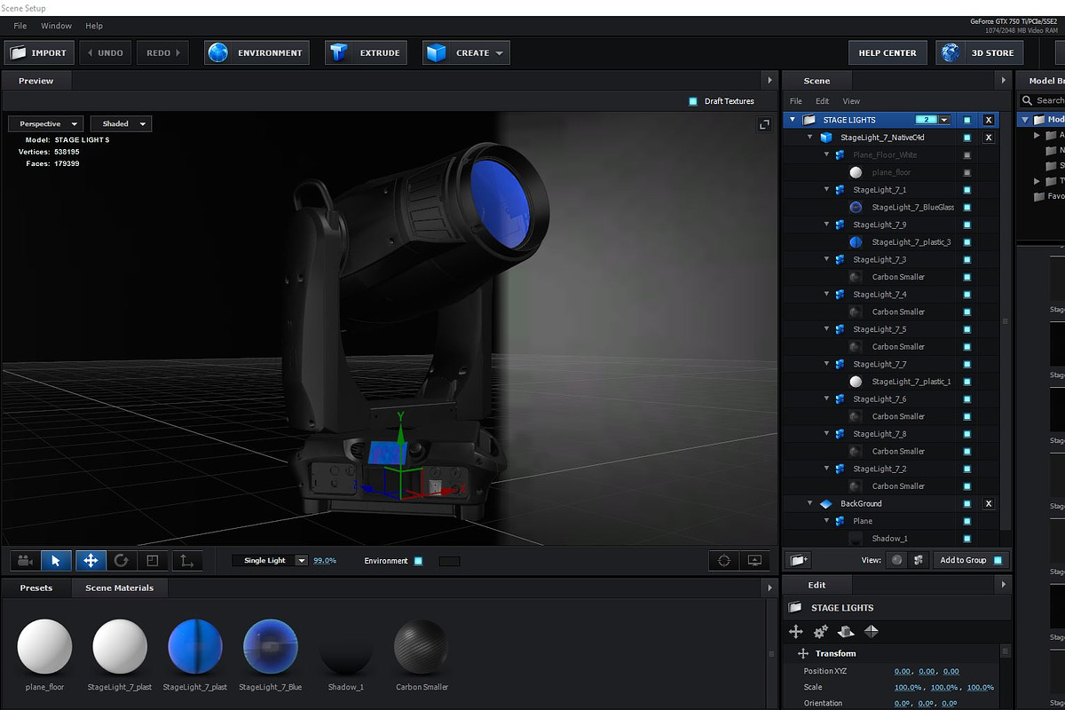Image resolution: width=1065 pixels, height=710 pixels.
Task: Open the gears settings tab in Edit panel
Action: pyautogui.click(x=821, y=632)
